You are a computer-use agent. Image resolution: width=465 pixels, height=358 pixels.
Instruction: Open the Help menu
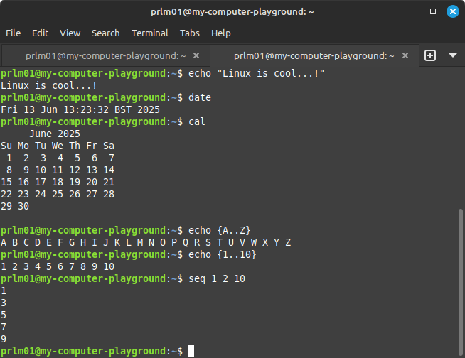point(220,33)
